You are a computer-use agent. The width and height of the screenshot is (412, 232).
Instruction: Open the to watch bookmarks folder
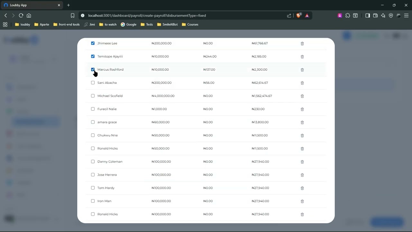[108, 24]
